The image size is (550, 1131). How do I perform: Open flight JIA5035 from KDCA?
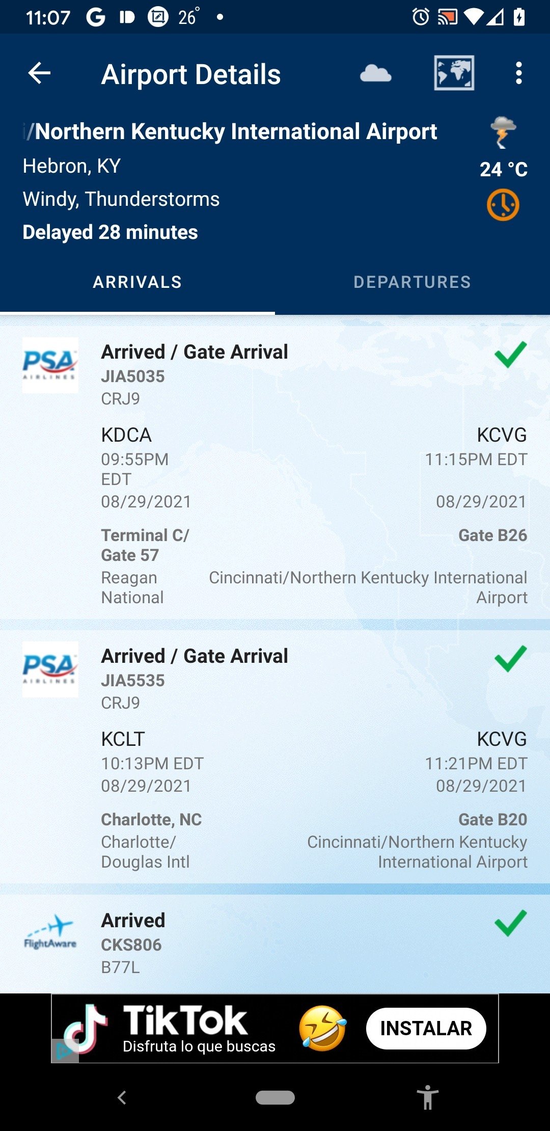click(x=275, y=472)
